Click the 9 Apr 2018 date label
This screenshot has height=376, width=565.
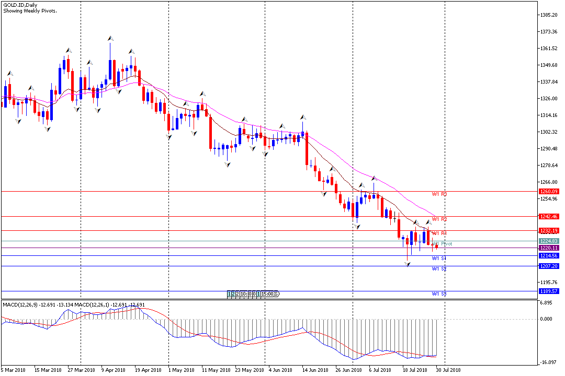[x=113, y=370]
